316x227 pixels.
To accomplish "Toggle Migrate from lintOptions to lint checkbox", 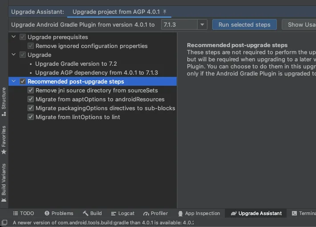I will pos(31,117).
